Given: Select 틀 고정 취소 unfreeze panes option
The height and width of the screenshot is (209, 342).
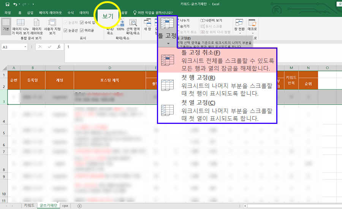Looking at the screenshot, I should 217,60.
